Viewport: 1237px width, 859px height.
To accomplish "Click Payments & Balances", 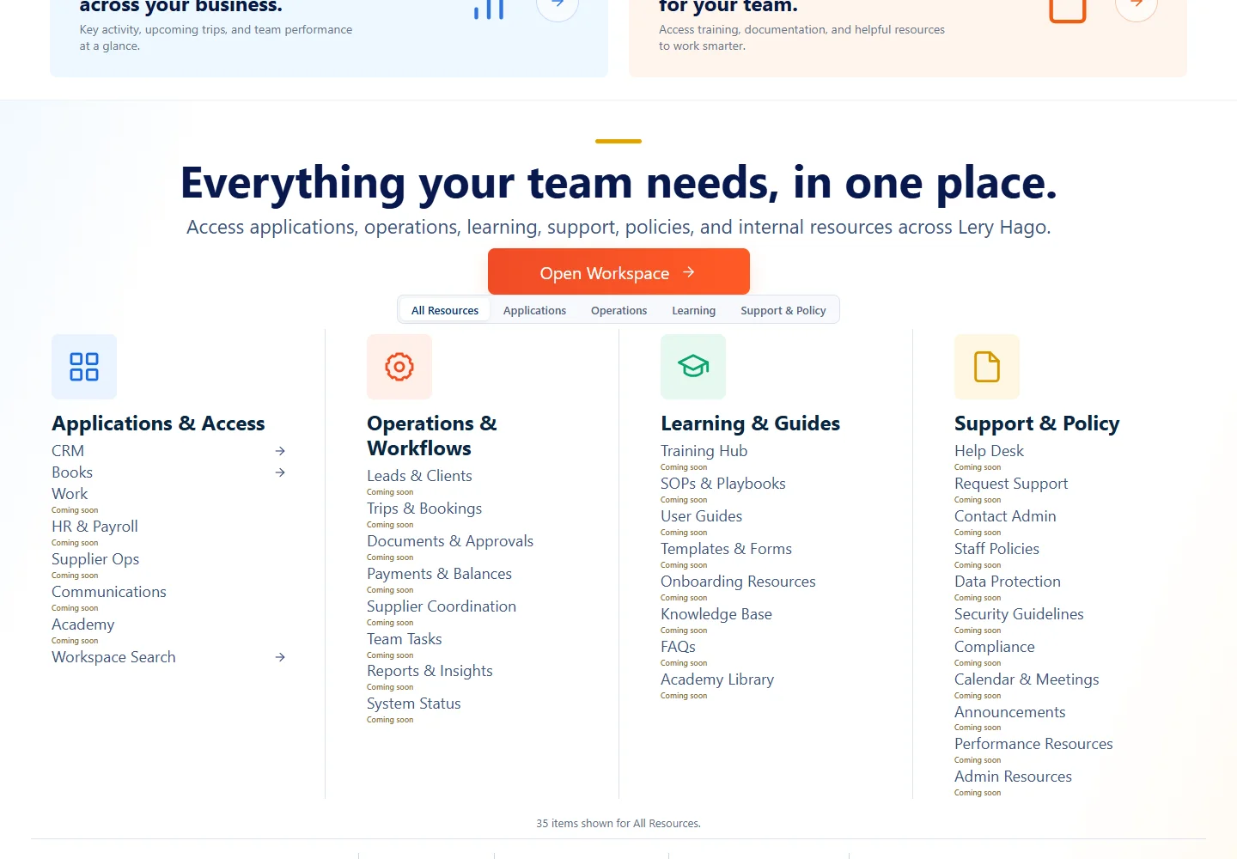I will 439,574.
